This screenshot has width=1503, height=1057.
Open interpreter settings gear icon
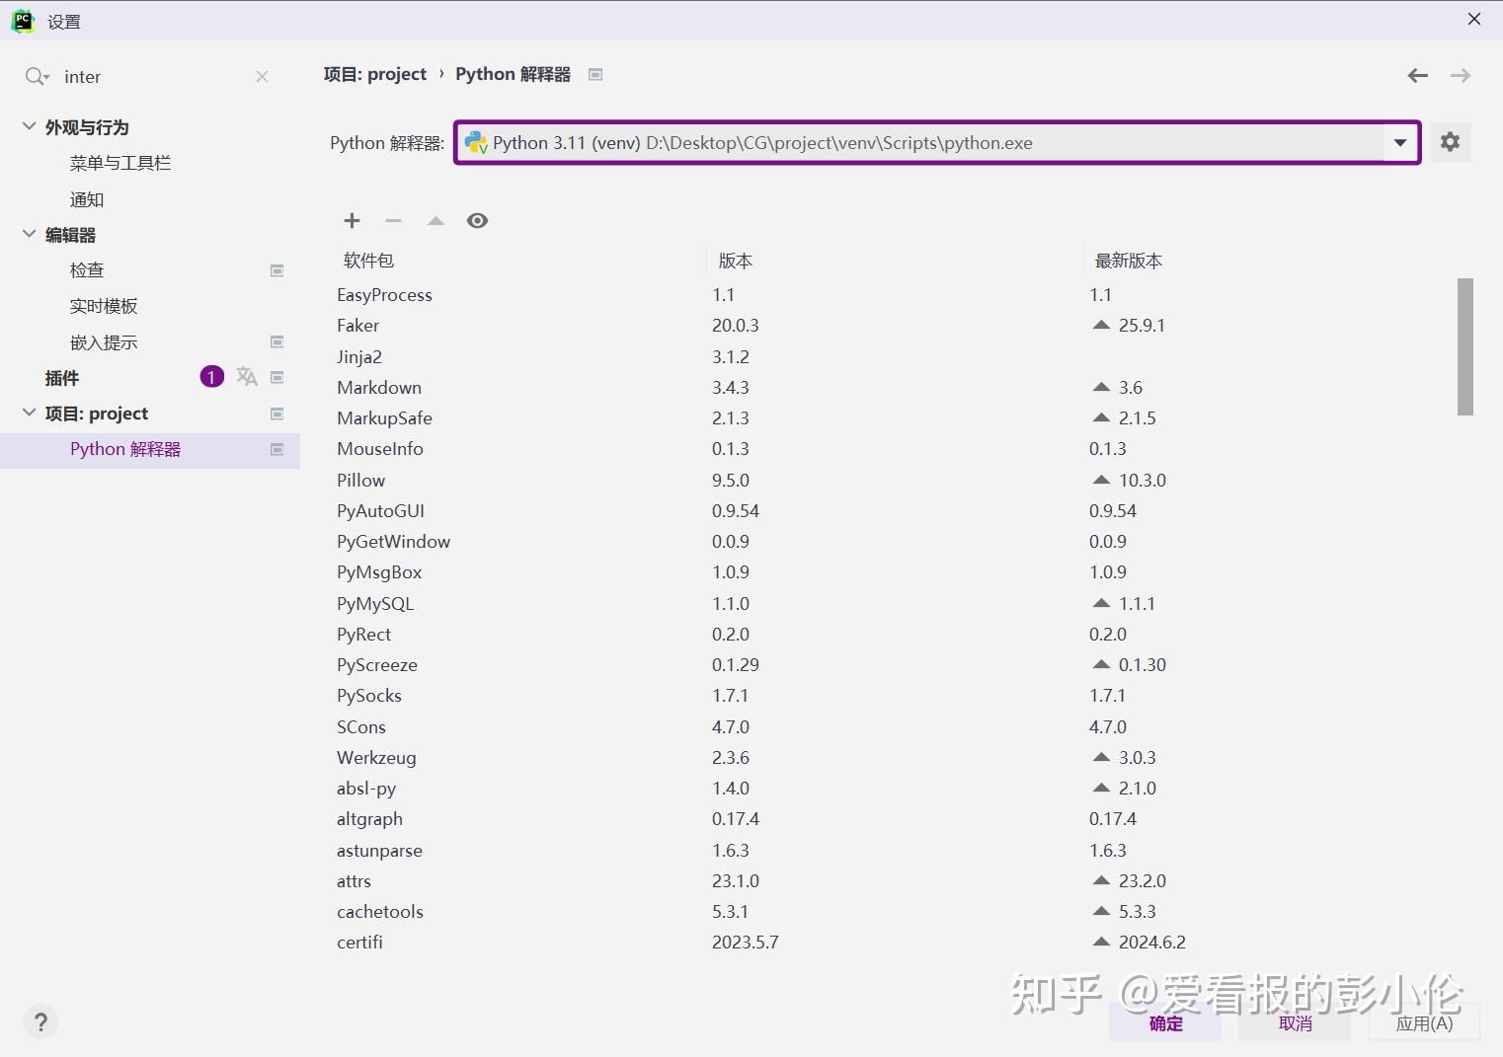1450,142
